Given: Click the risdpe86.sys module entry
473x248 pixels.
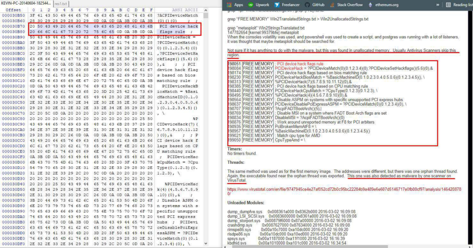Looking at the screenshot, I should click(x=287, y=234).
